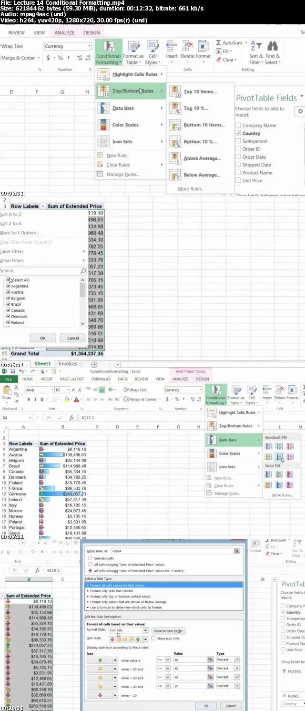Open operator dropdown for value 20
This screenshot has height=711, width=305.
pyautogui.click(x=167, y=687)
